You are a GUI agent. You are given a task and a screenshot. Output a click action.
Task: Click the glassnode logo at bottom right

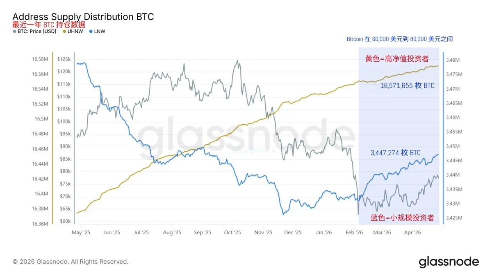[449, 262]
